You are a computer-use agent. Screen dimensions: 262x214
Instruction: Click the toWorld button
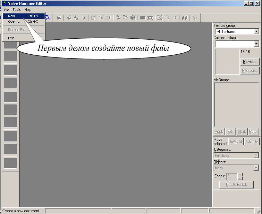click(236, 141)
